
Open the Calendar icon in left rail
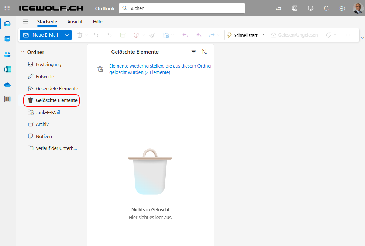(x=7, y=39)
